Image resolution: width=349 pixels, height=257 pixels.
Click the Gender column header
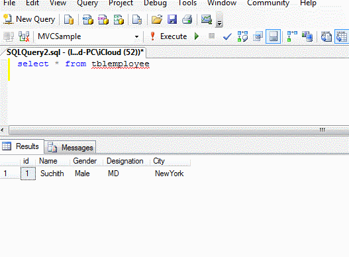[86, 161]
